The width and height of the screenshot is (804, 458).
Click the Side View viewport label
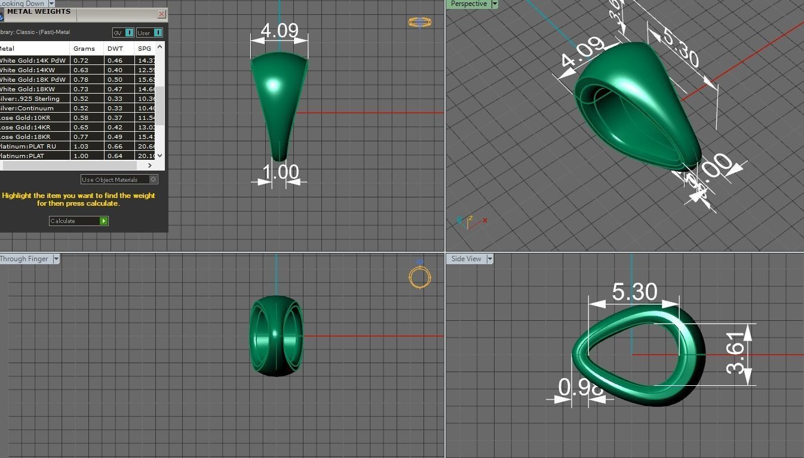pyautogui.click(x=466, y=259)
